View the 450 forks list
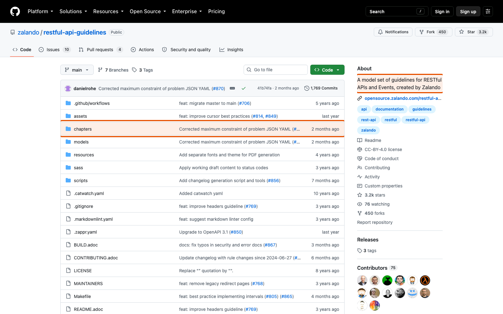 [x=371, y=213]
